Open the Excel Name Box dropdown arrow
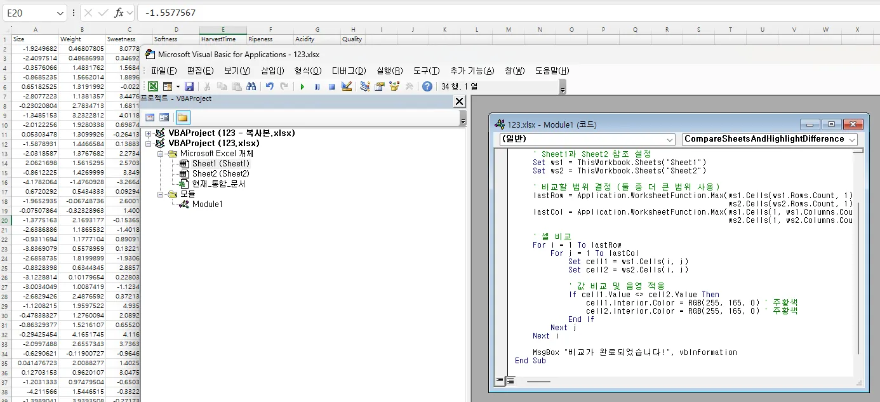The width and height of the screenshot is (880, 402). click(60, 13)
